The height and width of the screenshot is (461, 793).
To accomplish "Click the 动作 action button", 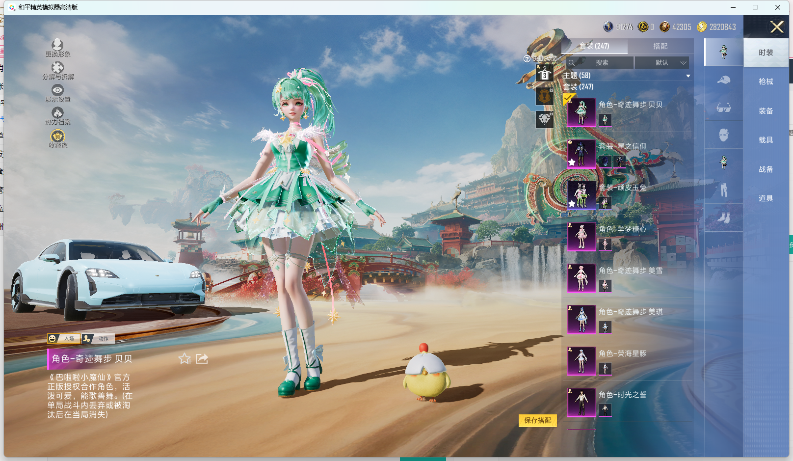I will coord(98,338).
